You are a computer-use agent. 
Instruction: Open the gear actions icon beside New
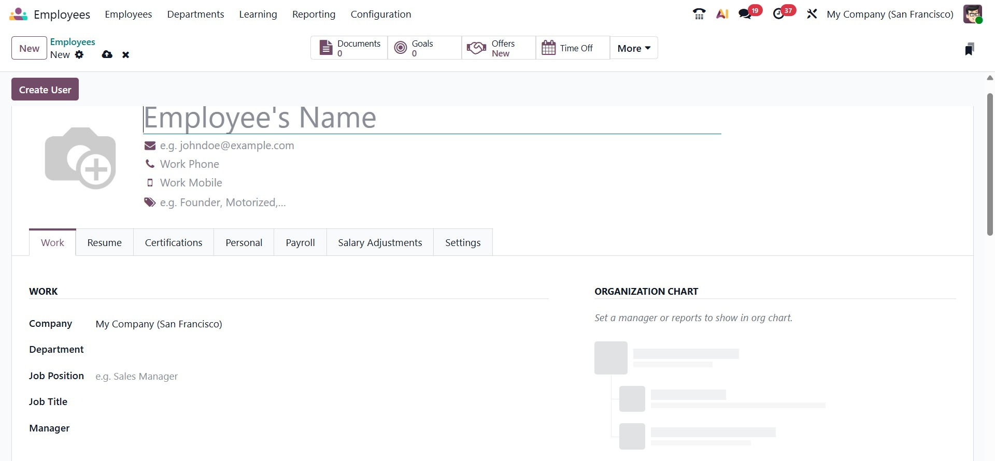[x=79, y=54]
